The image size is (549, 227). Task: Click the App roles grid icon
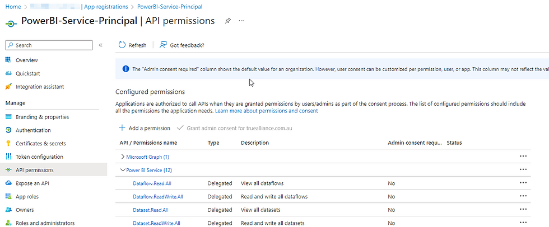pyautogui.click(x=9, y=197)
